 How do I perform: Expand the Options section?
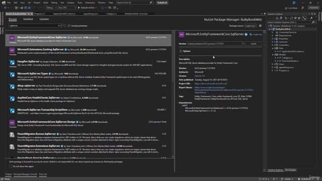click(x=181, y=51)
